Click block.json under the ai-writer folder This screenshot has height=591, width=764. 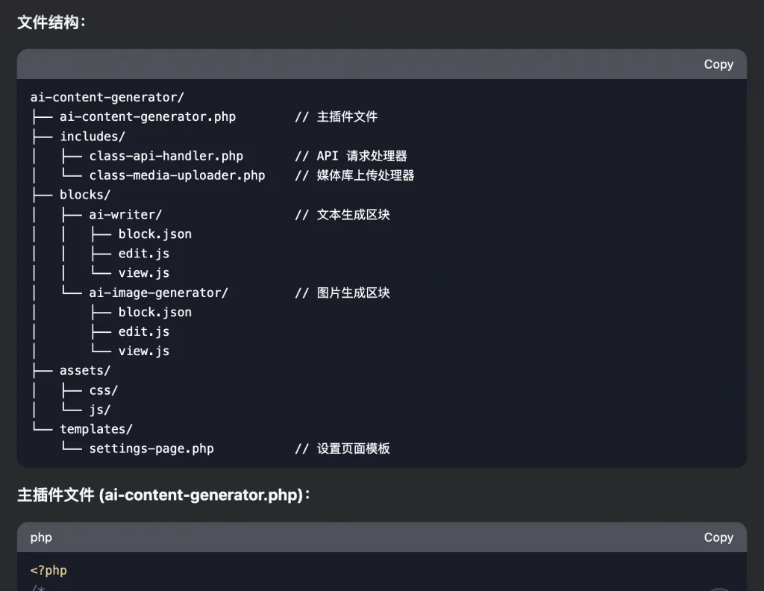point(154,234)
